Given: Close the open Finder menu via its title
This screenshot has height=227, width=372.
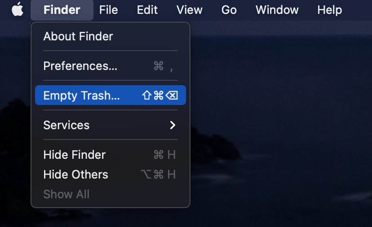Looking at the screenshot, I should tap(62, 10).
